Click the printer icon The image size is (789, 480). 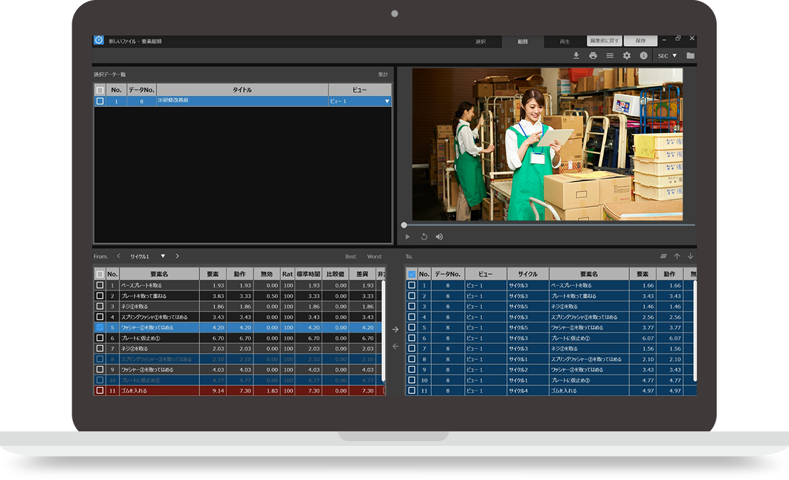click(593, 56)
